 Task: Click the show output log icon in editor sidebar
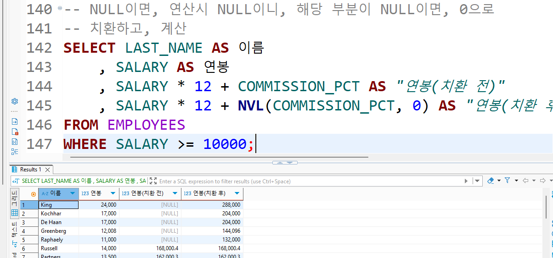pos(15,121)
